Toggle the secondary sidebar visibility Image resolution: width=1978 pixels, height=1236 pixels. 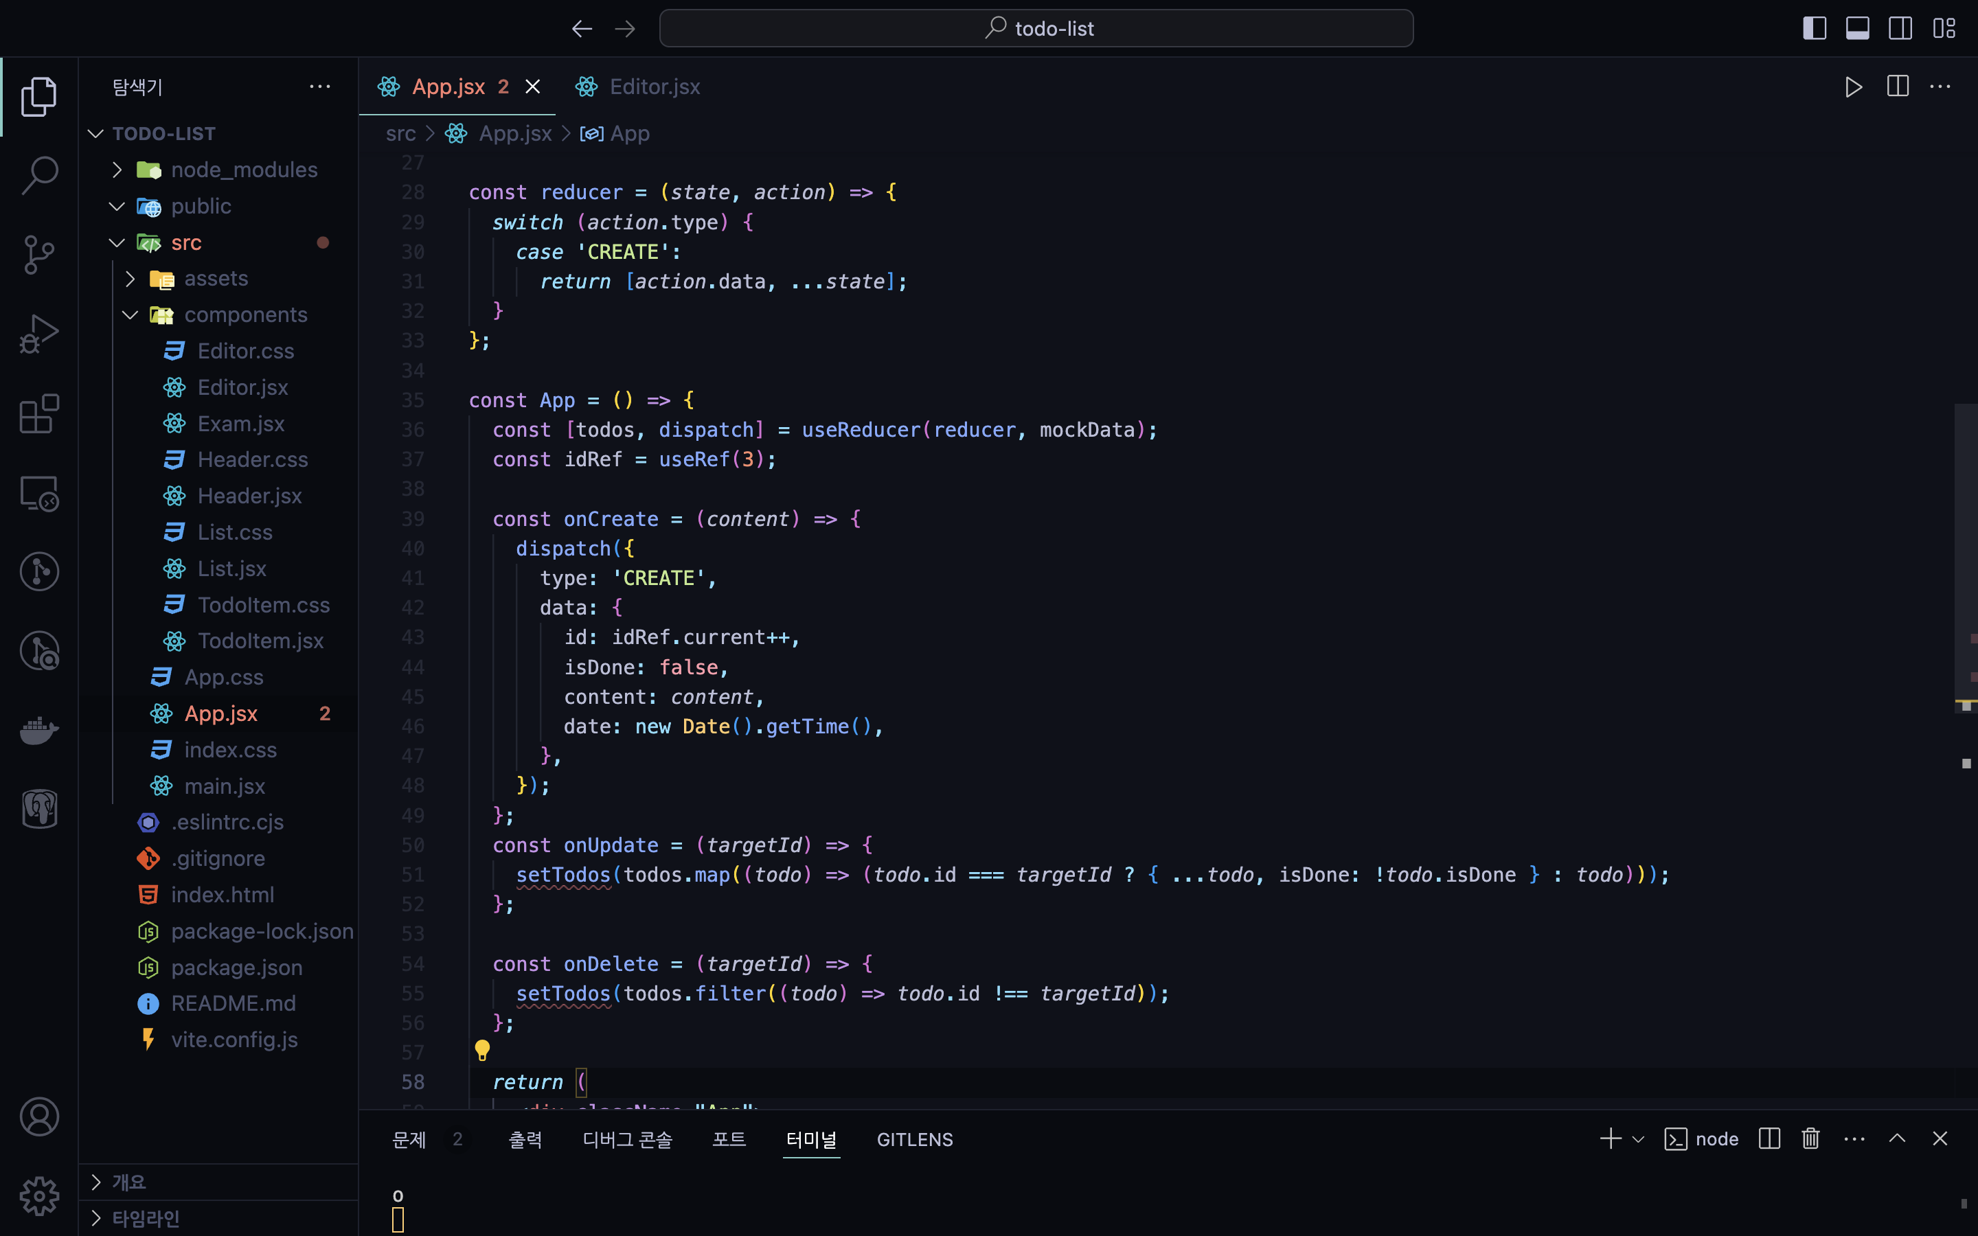tap(1900, 29)
